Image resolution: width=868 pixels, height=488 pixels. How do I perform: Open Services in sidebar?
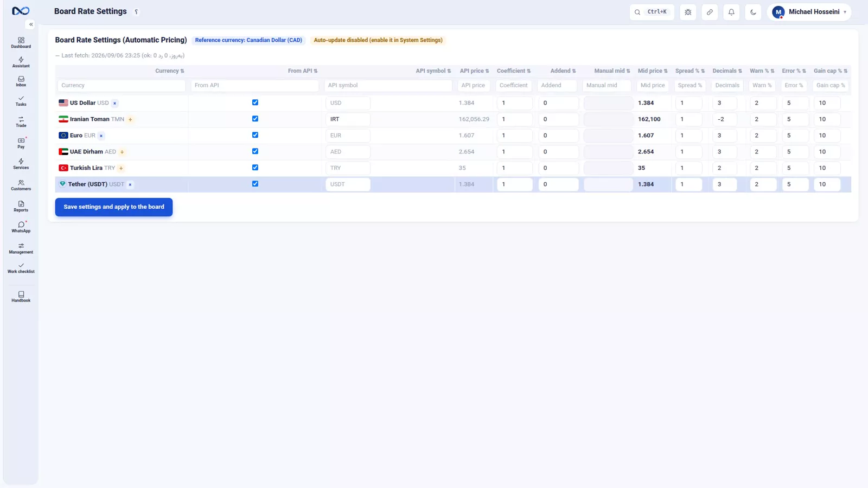pos(21,164)
